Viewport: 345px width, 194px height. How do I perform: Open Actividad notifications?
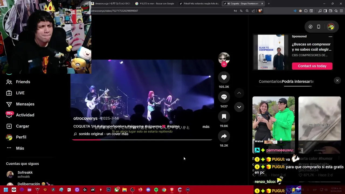[20, 115]
